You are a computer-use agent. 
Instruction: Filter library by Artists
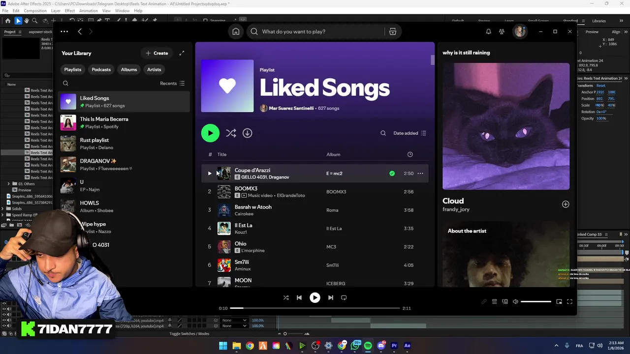pos(154,69)
